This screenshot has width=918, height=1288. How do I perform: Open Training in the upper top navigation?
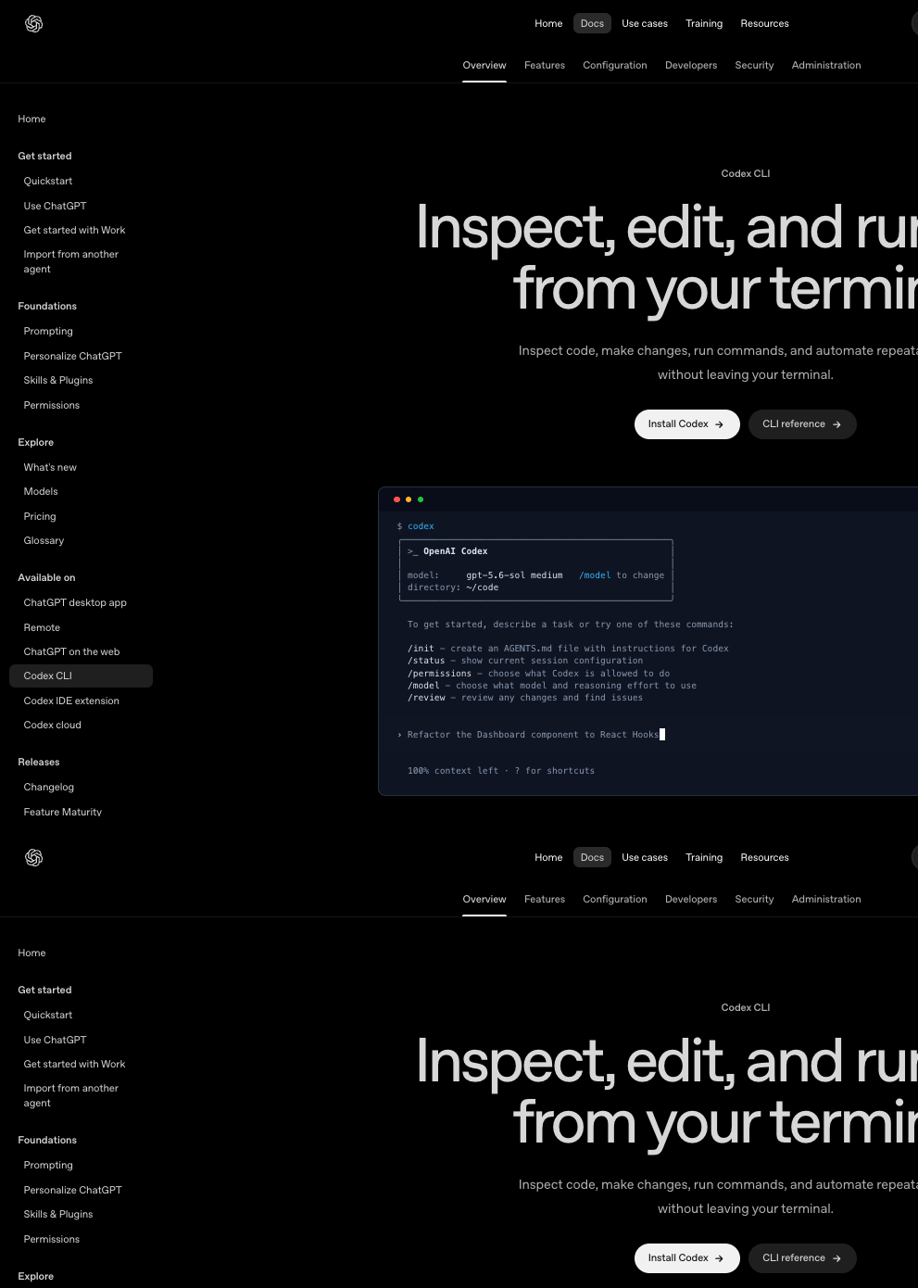pos(704,23)
